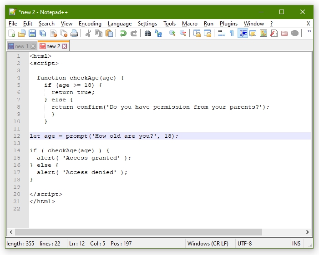Toggle synchronized vertical scrolling
319x255 pixels.
point(197,33)
